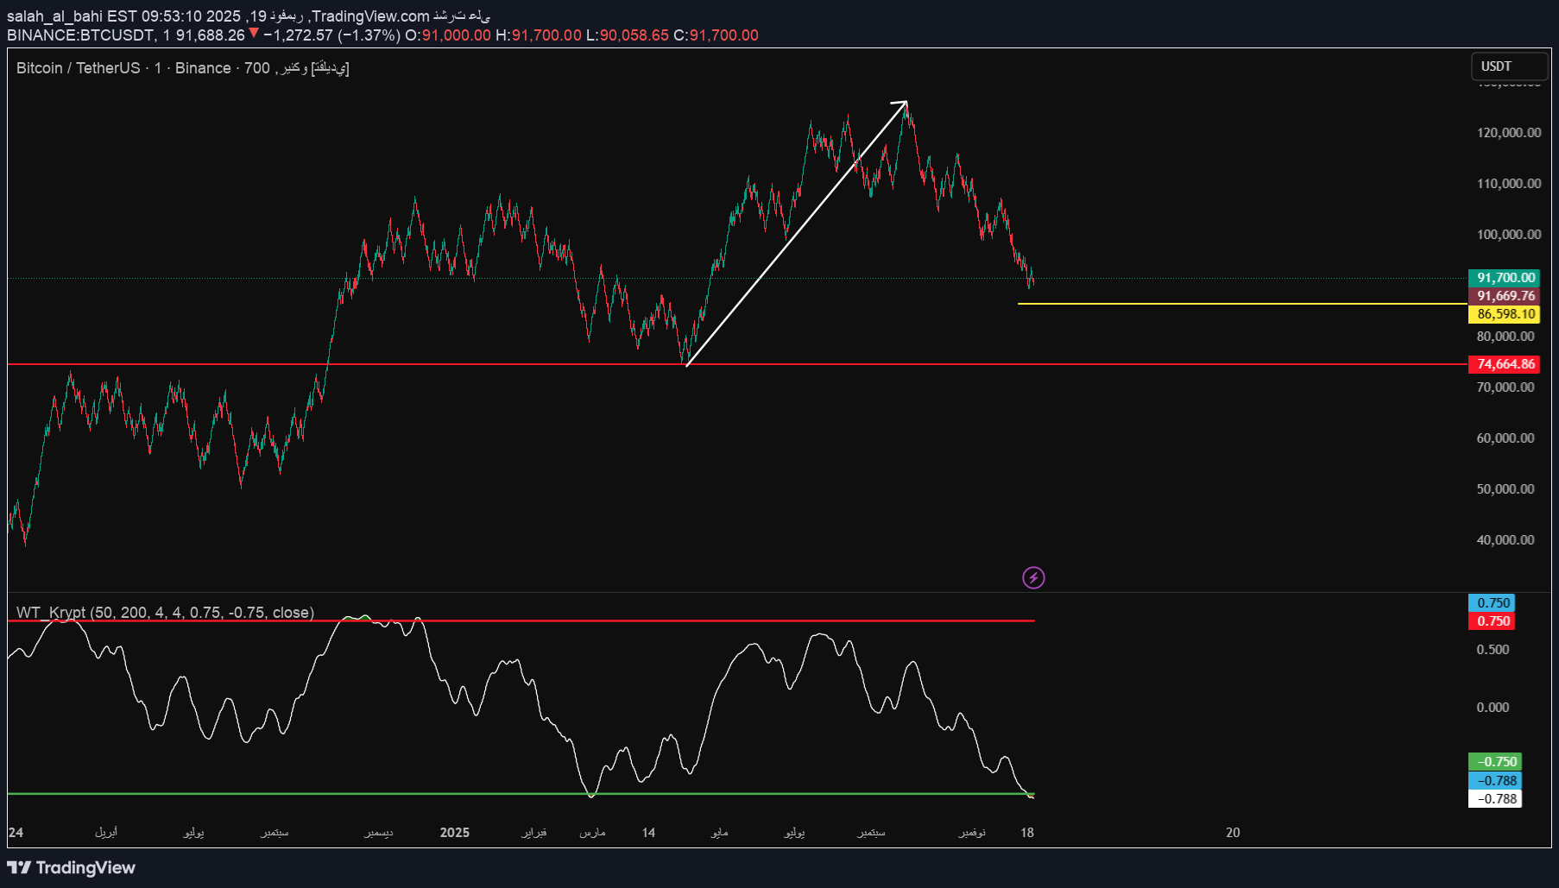Click the 2025 label on the time axis
The width and height of the screenshot is (1559, 888).
[x=454, y=833]
